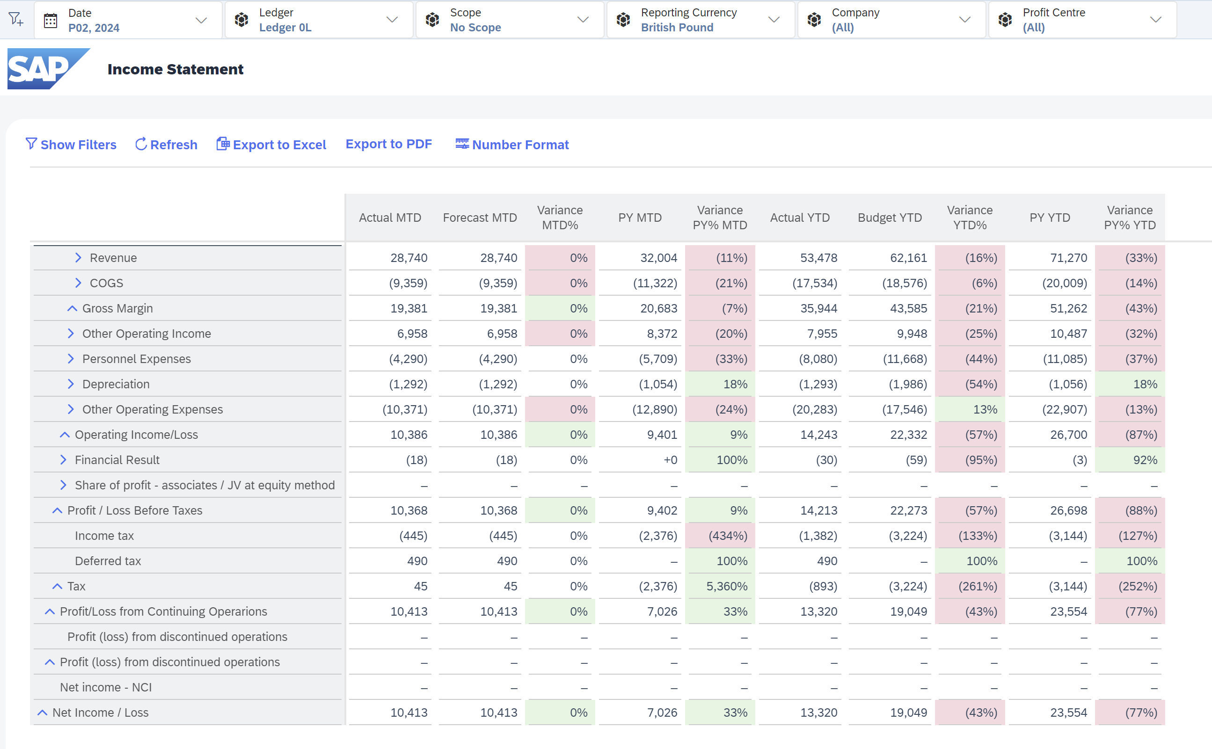Click the Variance YTD% column header
Image resolution: width=1212 pixels, height=749 pixels.
970,218
